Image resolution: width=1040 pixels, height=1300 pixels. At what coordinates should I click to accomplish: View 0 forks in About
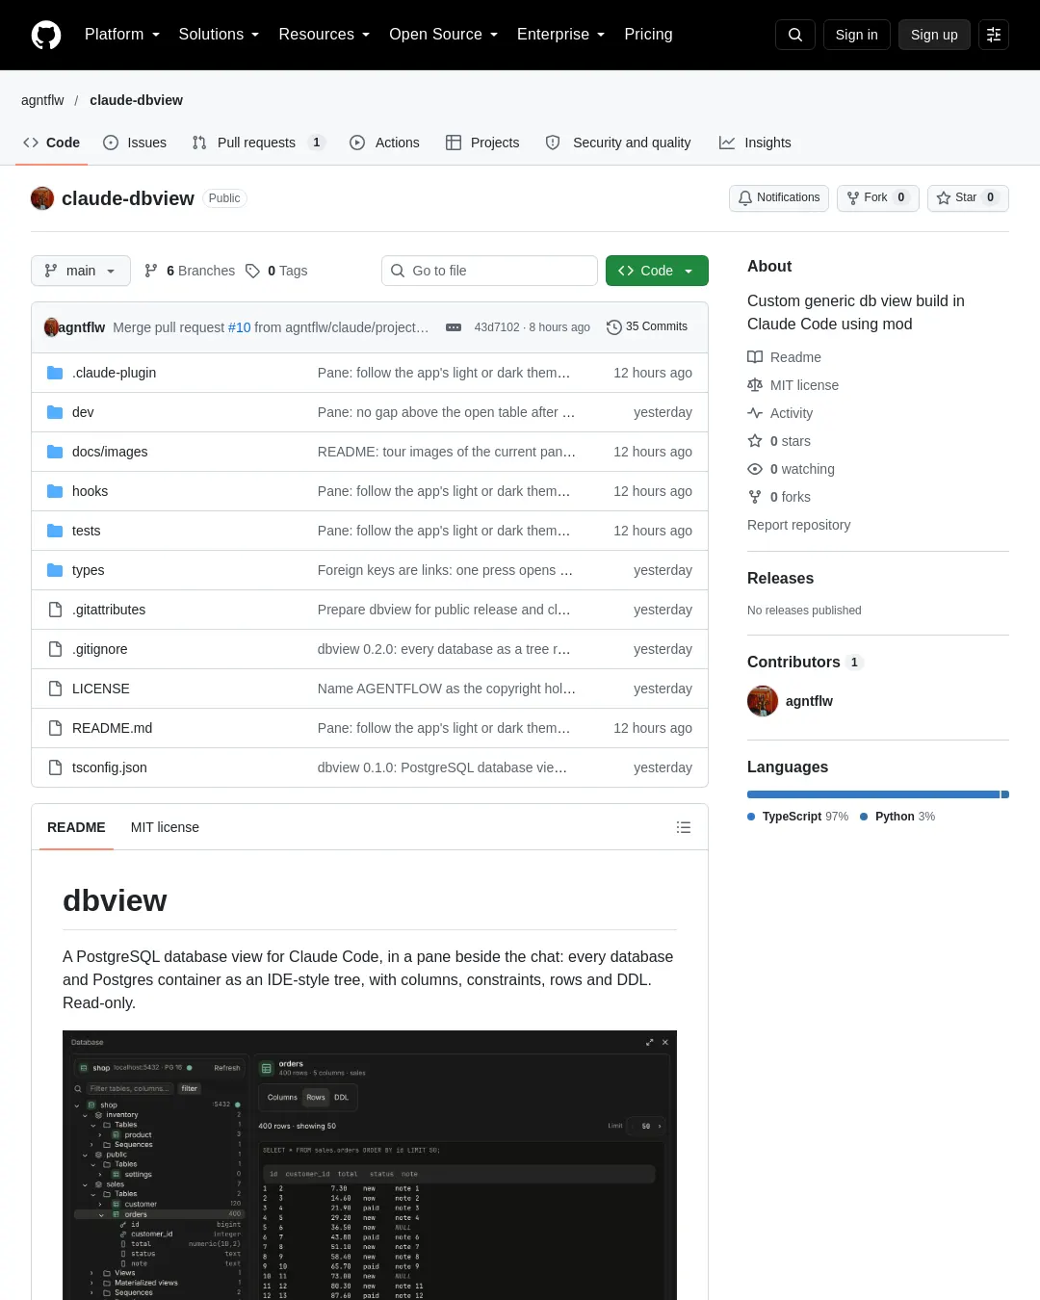coord(779,497)
